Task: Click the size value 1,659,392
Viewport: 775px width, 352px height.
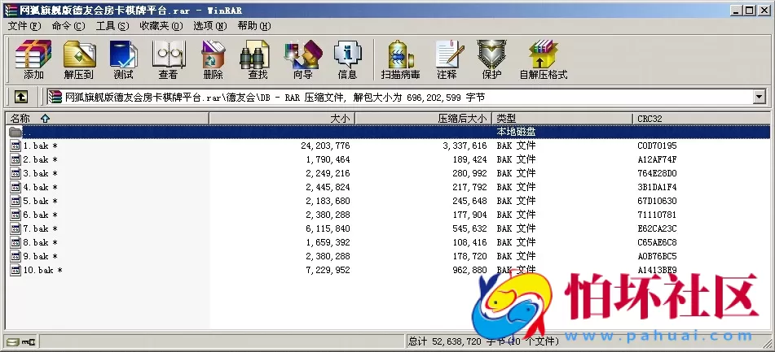Action: [328, 242]
